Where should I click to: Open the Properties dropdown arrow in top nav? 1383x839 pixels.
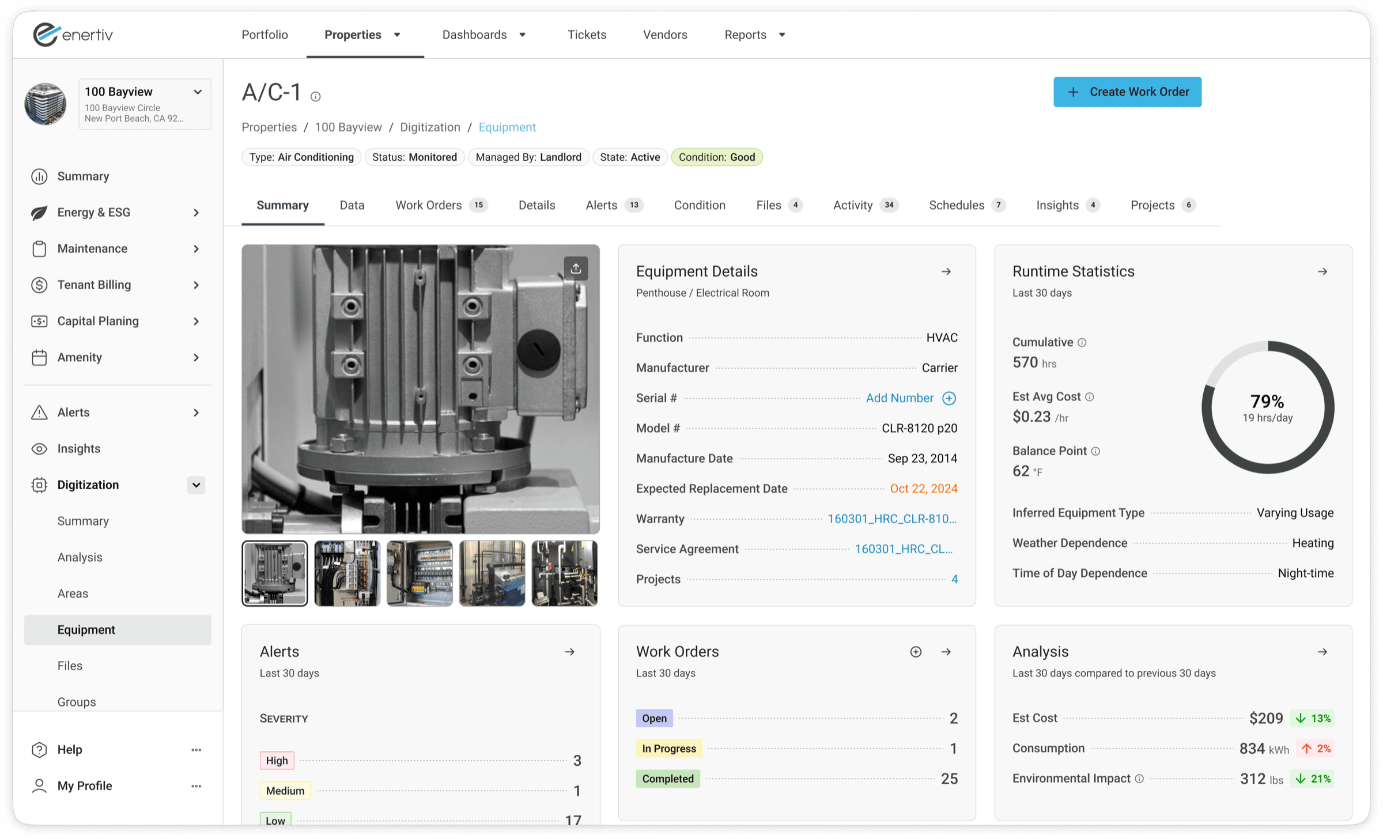(x=397, y=35)
